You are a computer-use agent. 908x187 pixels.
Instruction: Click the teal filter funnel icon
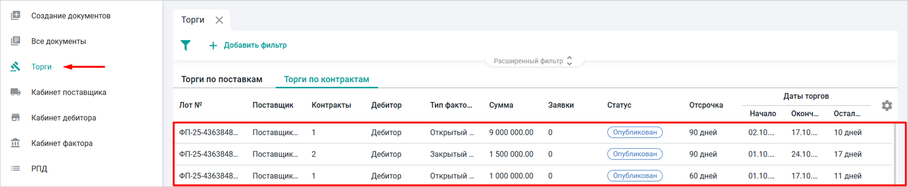(186, 45)
